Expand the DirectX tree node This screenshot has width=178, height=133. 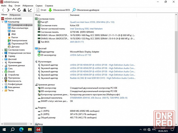(x=2, y=72)
